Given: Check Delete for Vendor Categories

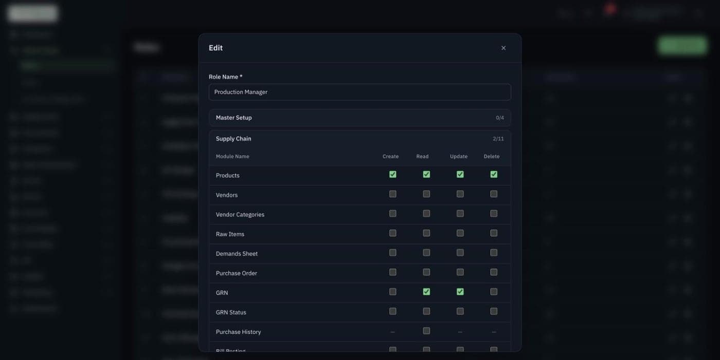Looking at the screenshot, I should [494, 214].
